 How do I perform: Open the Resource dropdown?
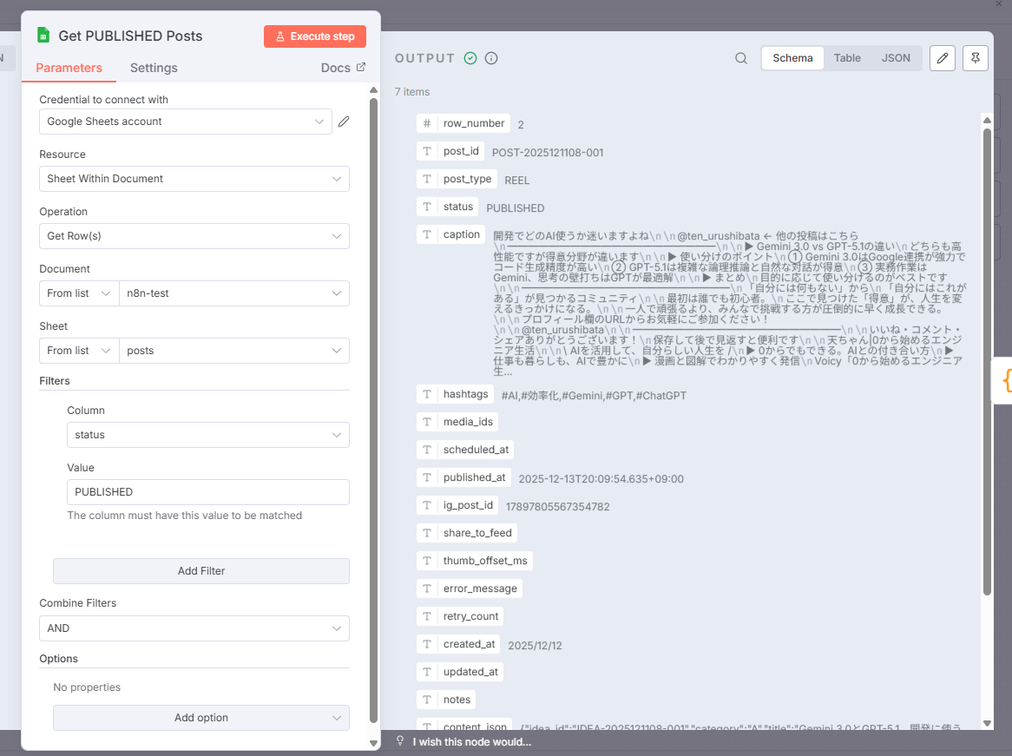click(194, 179)
